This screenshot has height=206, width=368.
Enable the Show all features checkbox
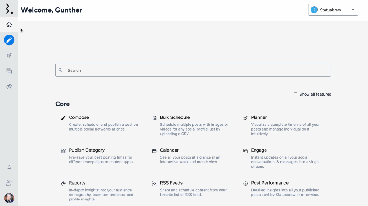(296, 94)
